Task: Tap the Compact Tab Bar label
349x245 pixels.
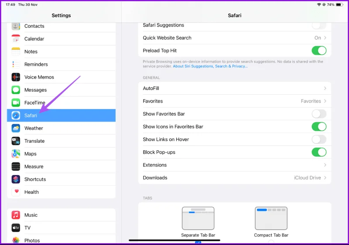Action: pyautogui.click(x=271, y=235)
